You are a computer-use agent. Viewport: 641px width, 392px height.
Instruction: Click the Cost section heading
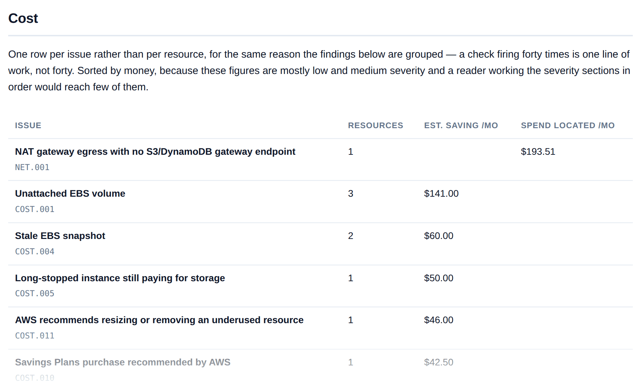(23, 18)
